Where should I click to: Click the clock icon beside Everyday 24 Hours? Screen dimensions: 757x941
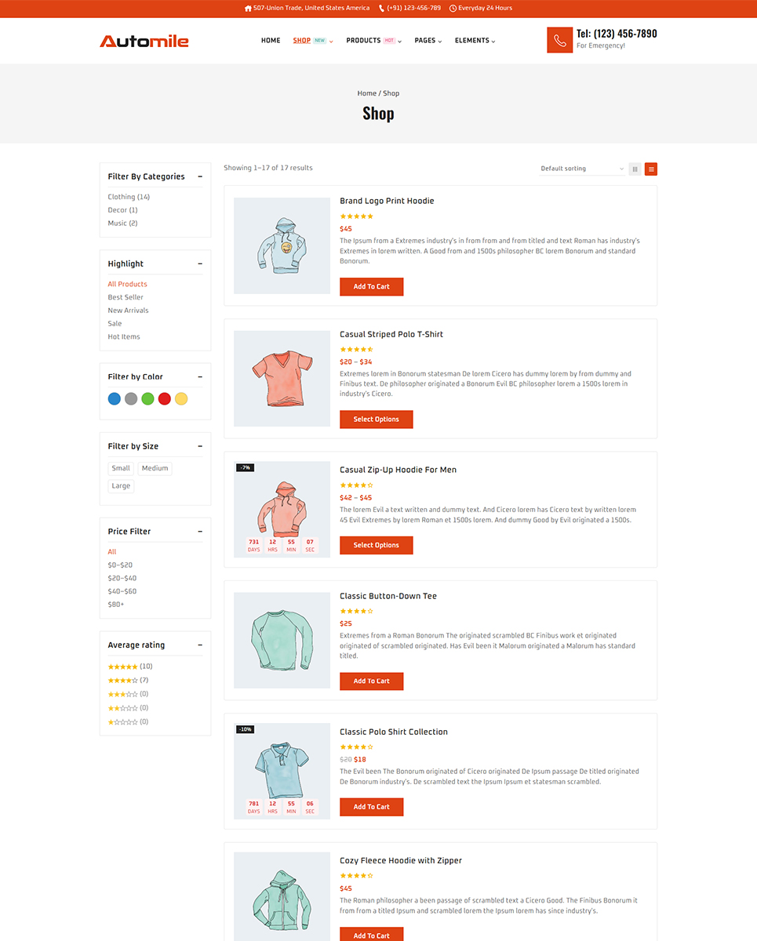point(453,8)
